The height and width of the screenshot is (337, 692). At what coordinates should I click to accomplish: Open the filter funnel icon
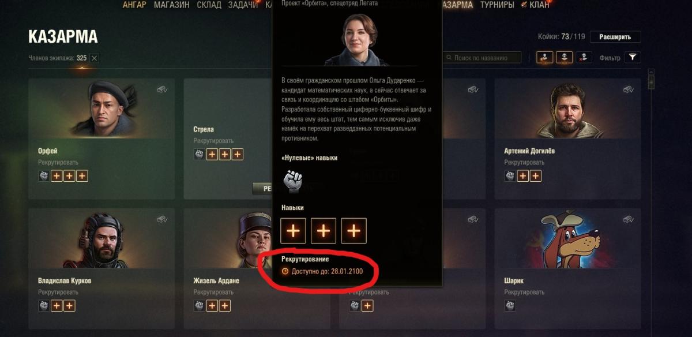pyautogui.click(x=633, y=57)
